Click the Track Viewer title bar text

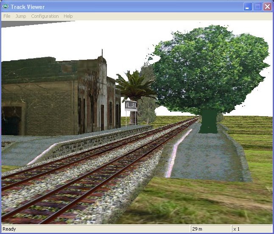click(x=28, y=7)
